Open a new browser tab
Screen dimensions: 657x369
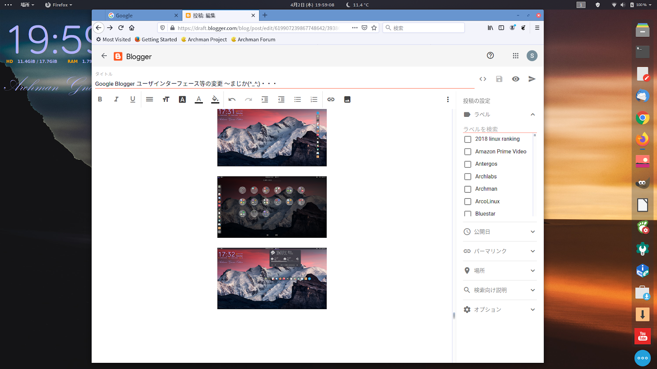pos(265,15)
